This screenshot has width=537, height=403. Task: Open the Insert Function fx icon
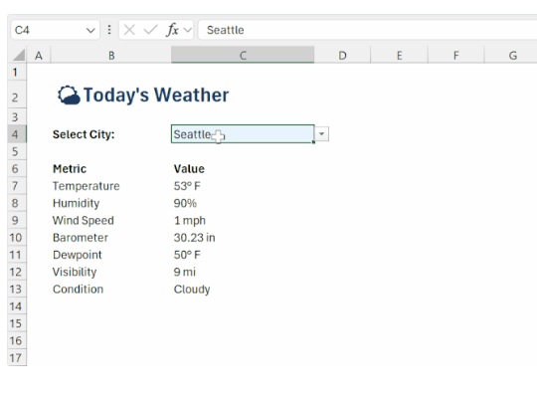click(x=172, y=30)
